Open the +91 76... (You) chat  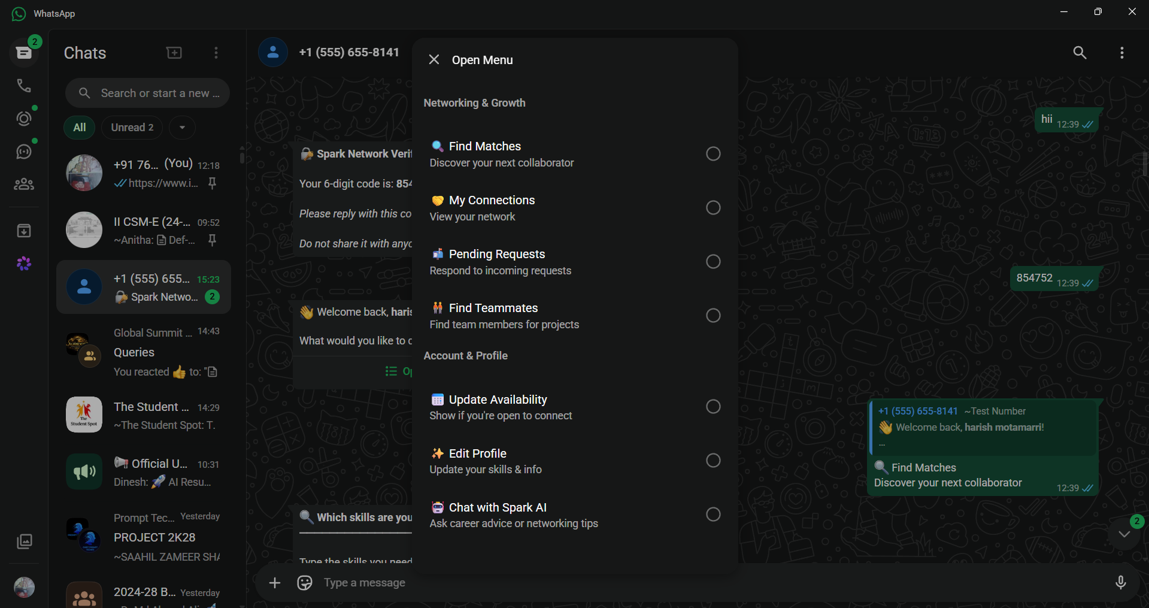pos(144,173)
